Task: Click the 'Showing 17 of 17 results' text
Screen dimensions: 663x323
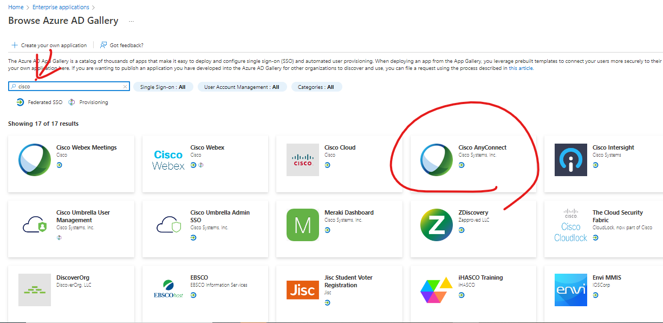Action: [x=43, y=124]
